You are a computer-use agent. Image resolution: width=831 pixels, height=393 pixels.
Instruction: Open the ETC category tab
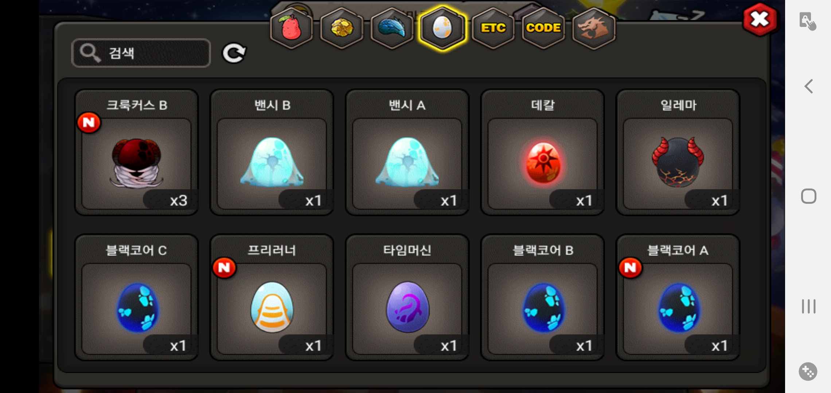click(x=493, y=28)
